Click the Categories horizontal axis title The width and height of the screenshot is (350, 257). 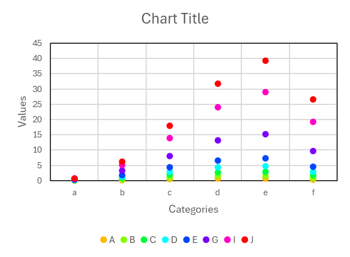[x=193, y=209]
